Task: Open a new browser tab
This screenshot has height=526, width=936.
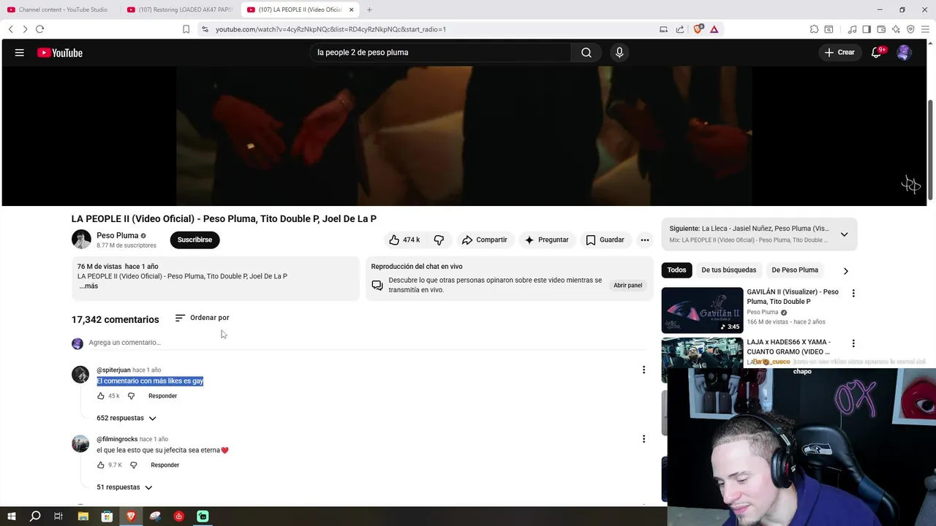Action: [369, 9]
